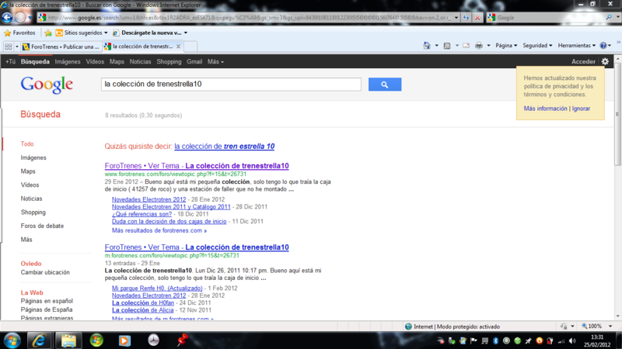Dismiss privacy notice with Ignorar

(x=581, y=109)
